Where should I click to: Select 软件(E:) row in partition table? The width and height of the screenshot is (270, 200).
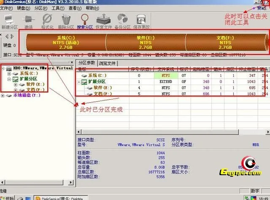pyautogui.click(x=172, y=88)
